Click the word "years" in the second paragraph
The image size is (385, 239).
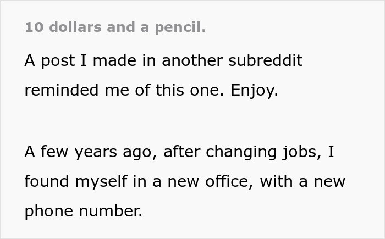(x=95, y=152)
